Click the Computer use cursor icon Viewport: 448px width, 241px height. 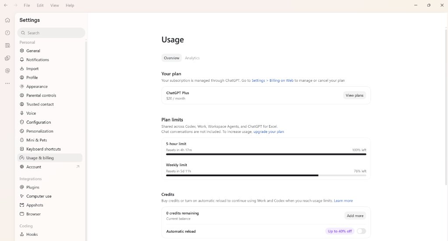[22, 196]
